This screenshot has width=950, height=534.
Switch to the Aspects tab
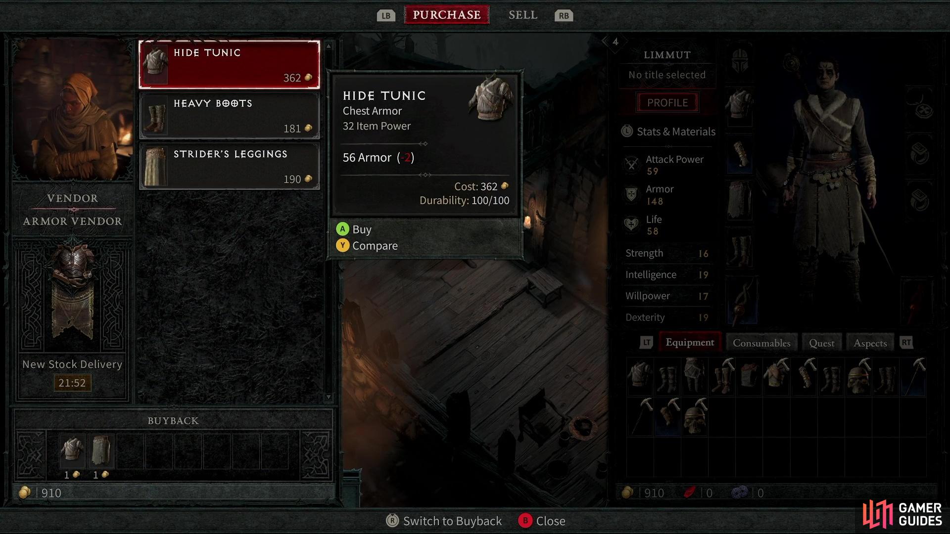click(x=870, y=342)
